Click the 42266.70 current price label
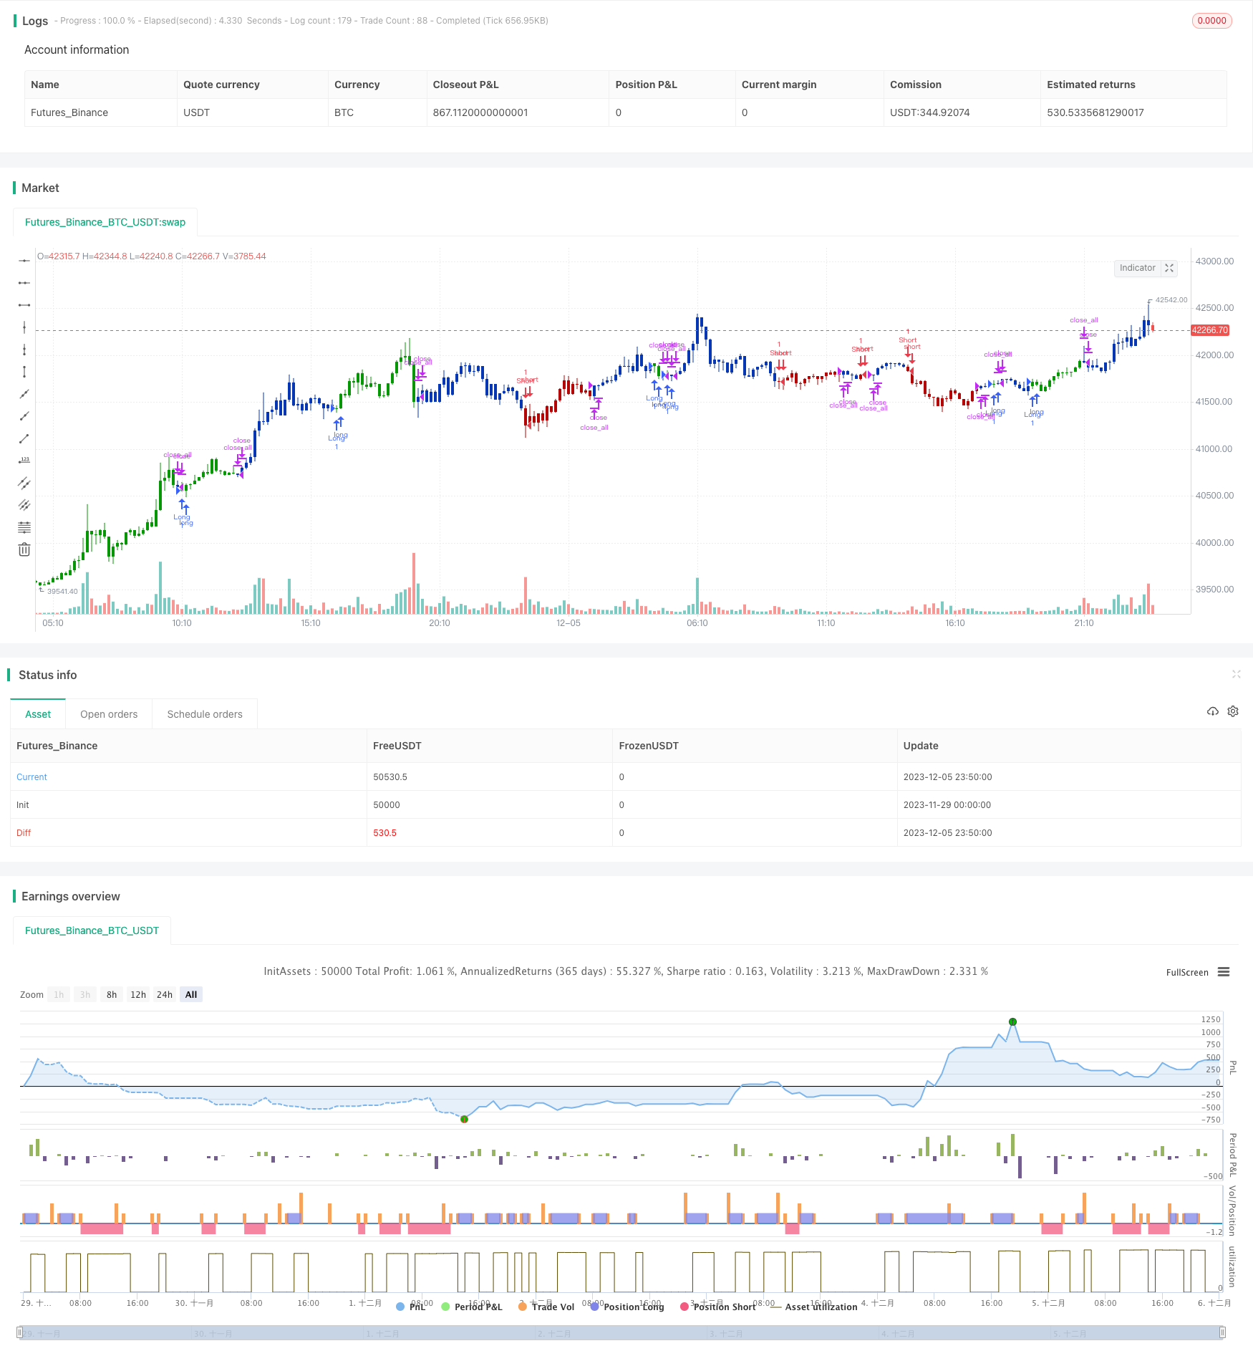 (x=1210, y=330)
